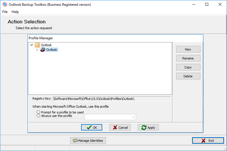
Task: Collapse the root Outlook tree node
Action: 31,45
